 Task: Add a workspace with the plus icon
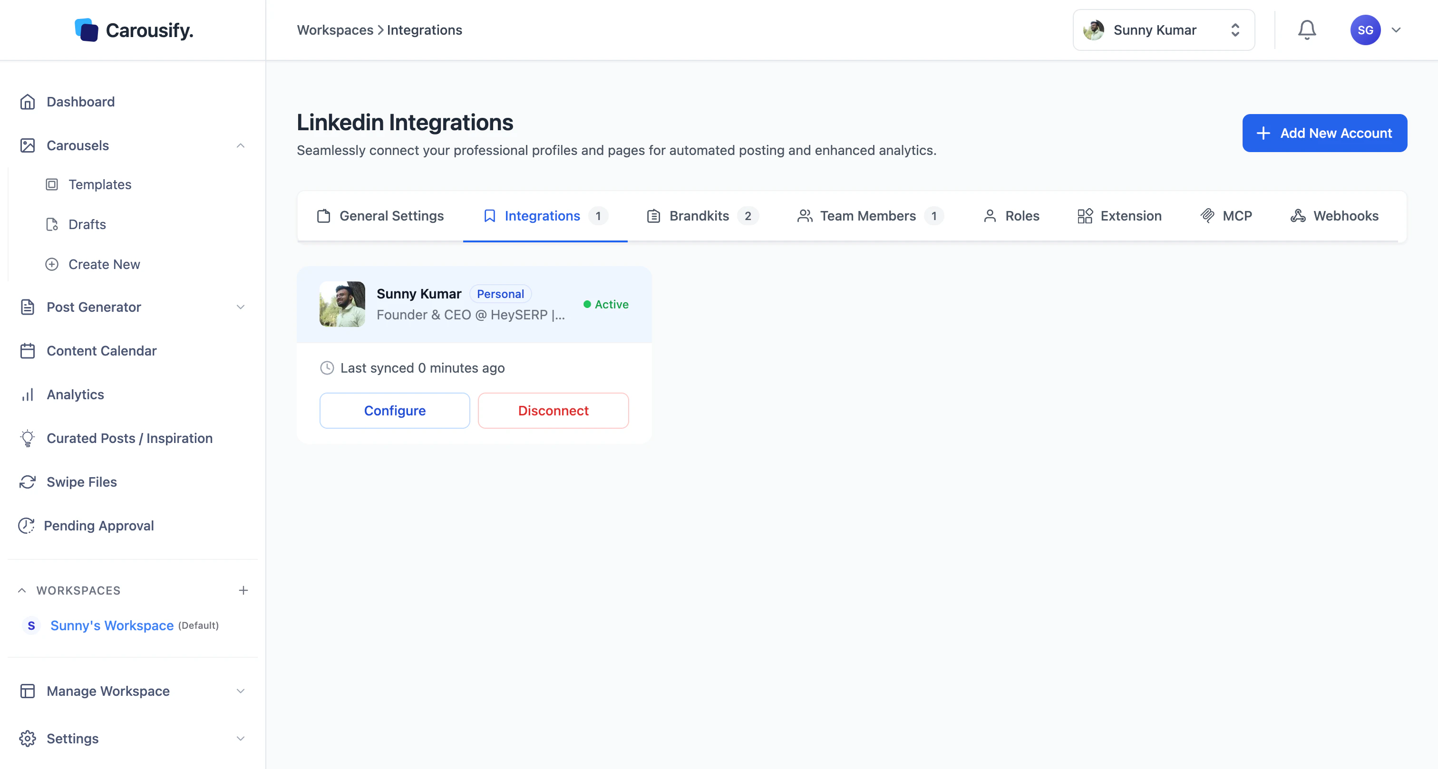(243, 590)
